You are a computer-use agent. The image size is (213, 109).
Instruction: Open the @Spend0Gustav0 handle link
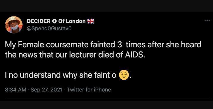coord(49,29)
